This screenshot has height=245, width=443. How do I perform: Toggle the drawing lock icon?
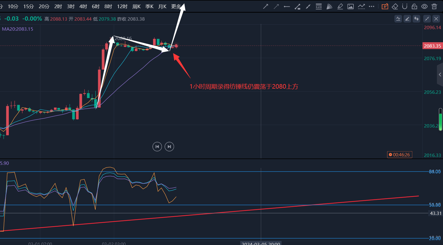[414, 6]
